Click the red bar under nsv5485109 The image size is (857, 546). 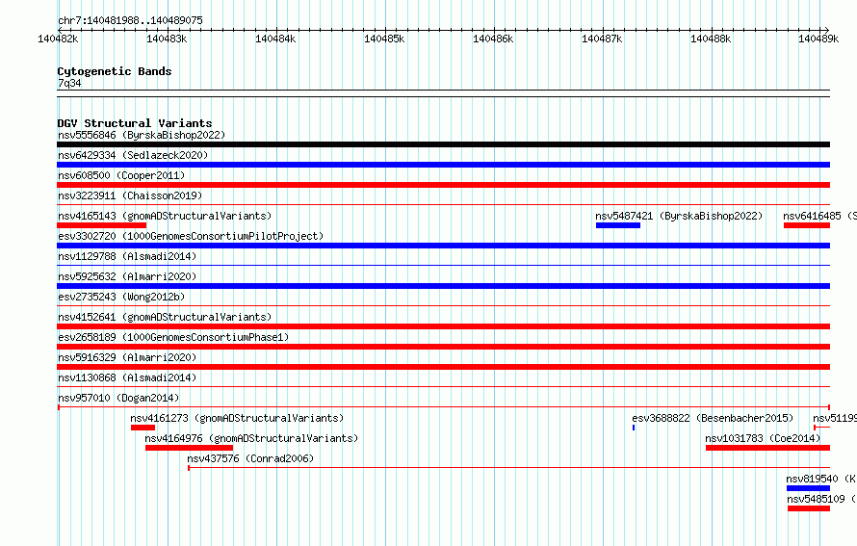tap(809, 508)
